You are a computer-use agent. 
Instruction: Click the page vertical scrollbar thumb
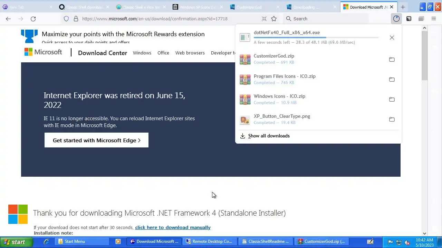click(424, 56)
